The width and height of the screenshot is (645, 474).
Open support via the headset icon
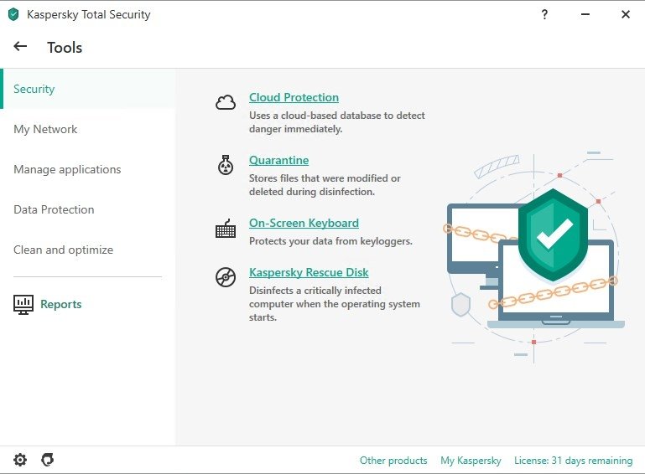pyautogui.click(x=47, y=460)
